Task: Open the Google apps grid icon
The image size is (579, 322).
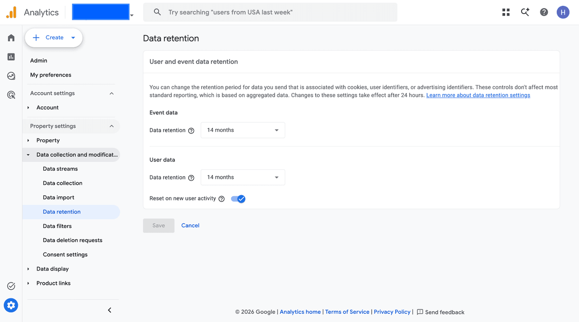Action: tap(506, 13)
